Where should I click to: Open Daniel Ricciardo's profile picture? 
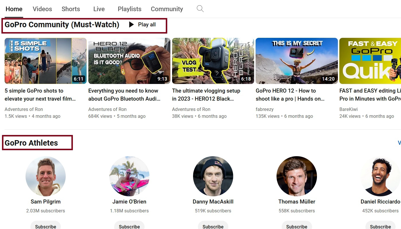pyautogui.click(x=380, y=176)
